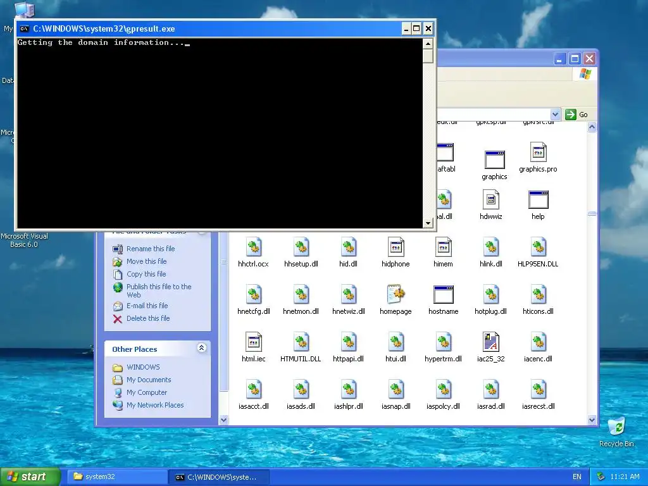Viewport: 648px width, 486px height.
Task: Click the Go button in Explorer
Action: [577, 115]
